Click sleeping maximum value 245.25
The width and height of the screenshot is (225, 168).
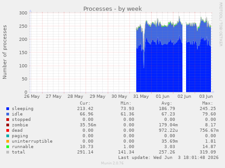pos(208,109)
